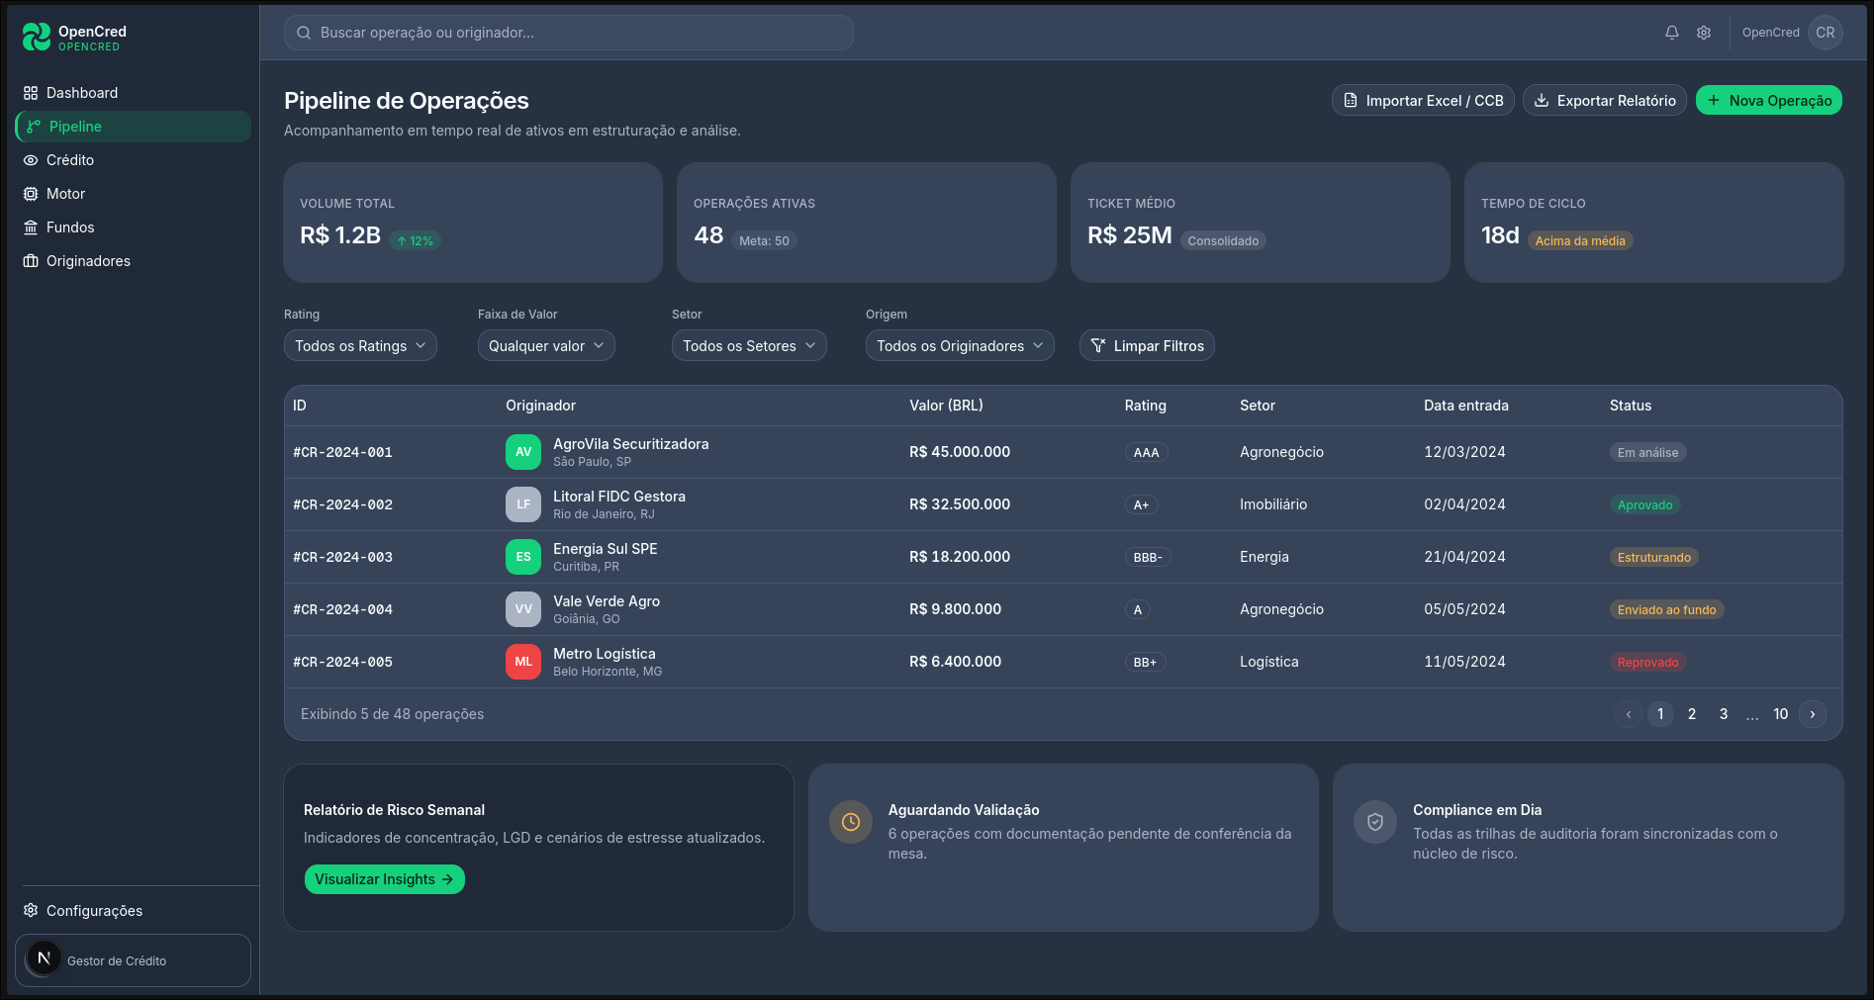
Task: Open the Qualquer valor dropdown
Action: point(546,345)
